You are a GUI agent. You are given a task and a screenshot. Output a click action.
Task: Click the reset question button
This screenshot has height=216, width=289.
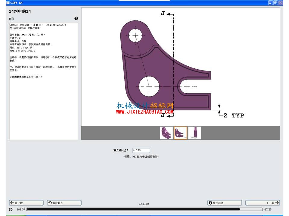[x=64, y=203]
